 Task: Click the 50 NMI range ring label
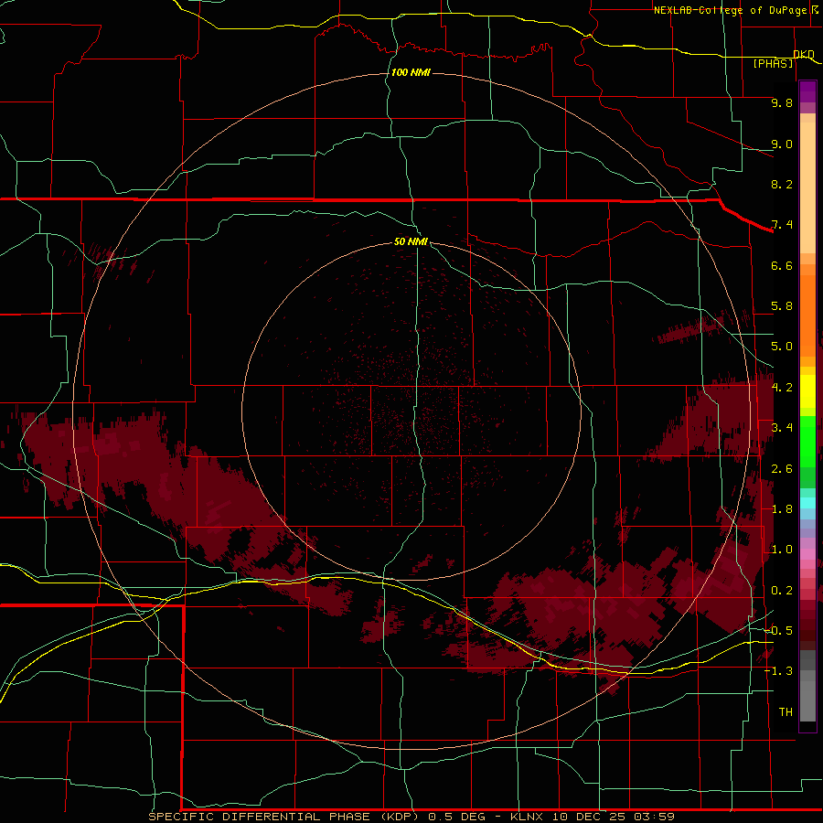click(x=411, y=241)
